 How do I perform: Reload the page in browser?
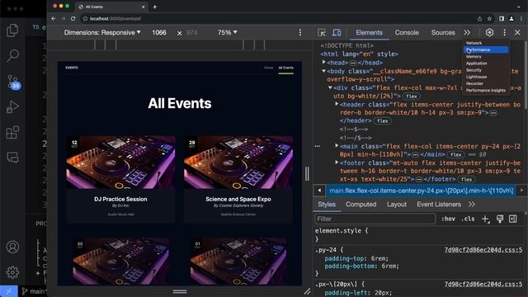tap(73, 18)
